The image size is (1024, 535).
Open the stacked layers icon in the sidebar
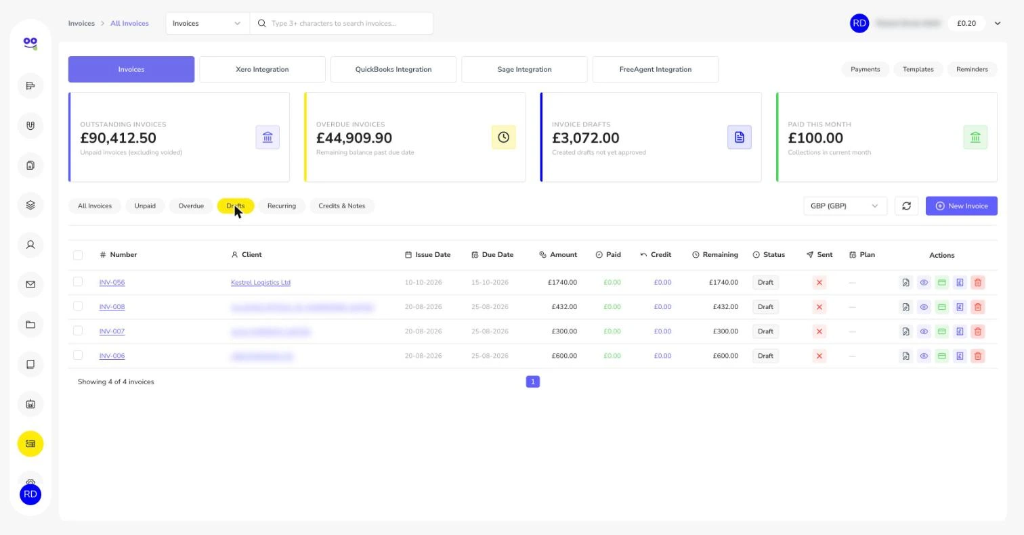point(30,206)
